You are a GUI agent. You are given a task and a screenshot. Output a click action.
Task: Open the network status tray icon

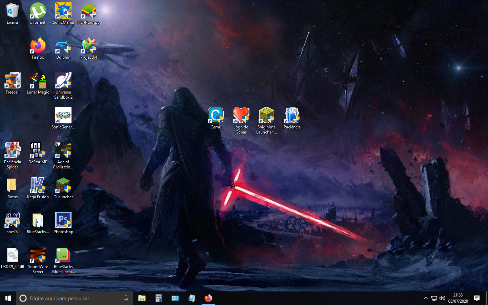click(434, 298)
